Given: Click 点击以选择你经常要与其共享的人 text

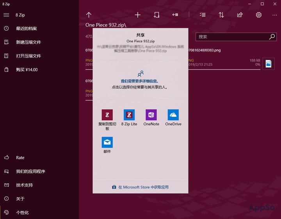Looking at the screenshot, I should click(x=139, y=87).
